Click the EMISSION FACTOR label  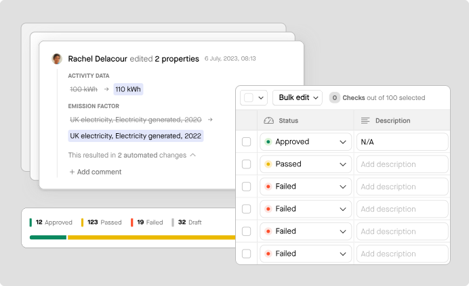tap(94, 106)
